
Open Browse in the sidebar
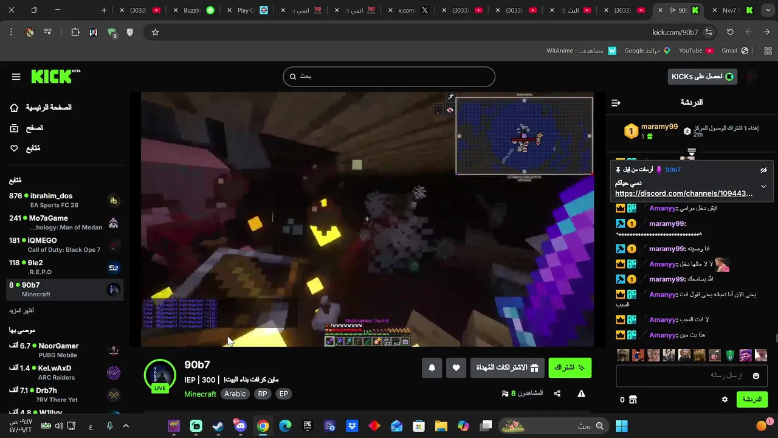click(27, 128)
